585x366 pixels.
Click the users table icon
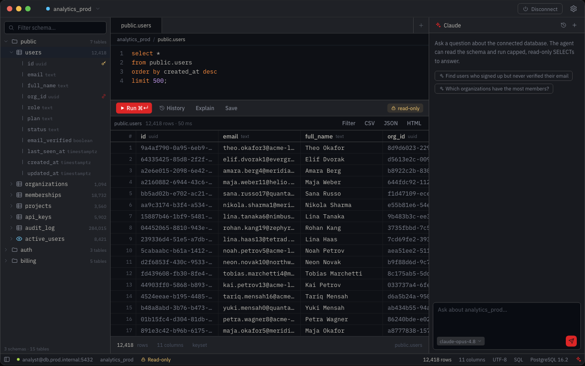19,53
